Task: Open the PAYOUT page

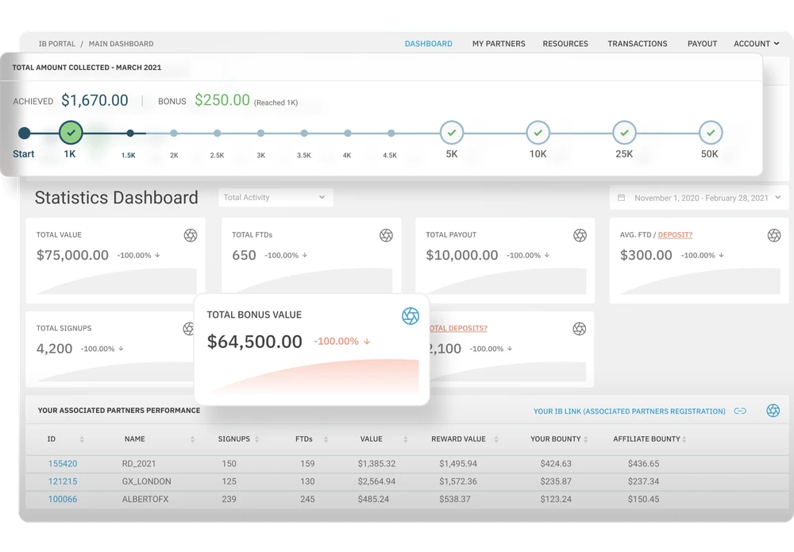Action: (x=702, y=44)
